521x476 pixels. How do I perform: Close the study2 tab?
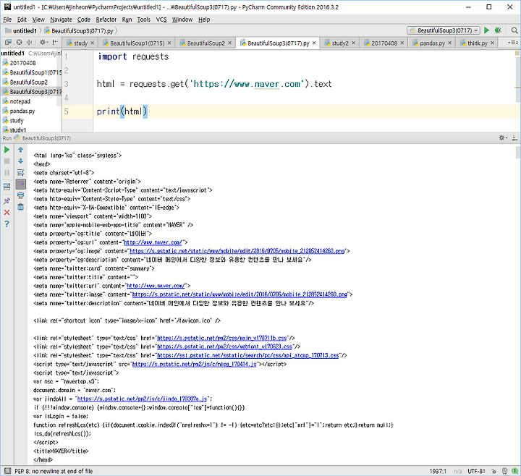click(x=354, y=43)
